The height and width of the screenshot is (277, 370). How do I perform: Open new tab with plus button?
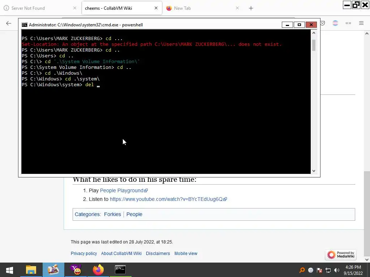251,8
